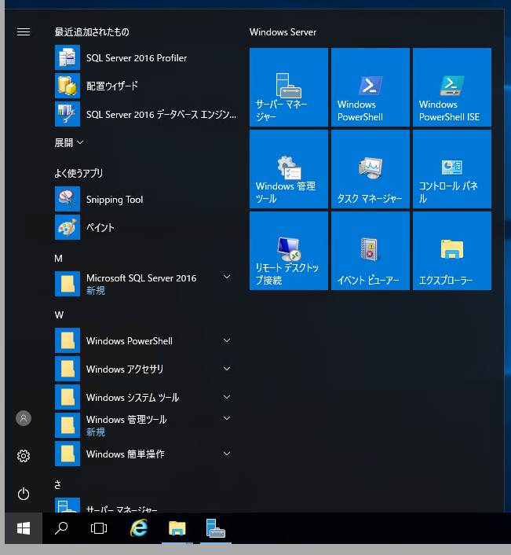The height and width of the screenshot is (555, 511).
Task: Click the 配置ウィザード label
Action: 112,86
